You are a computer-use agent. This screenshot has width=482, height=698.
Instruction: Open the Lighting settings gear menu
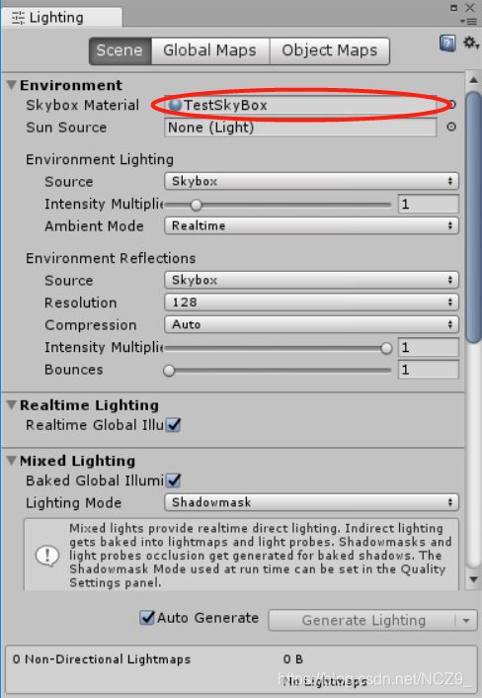point(471,44)
